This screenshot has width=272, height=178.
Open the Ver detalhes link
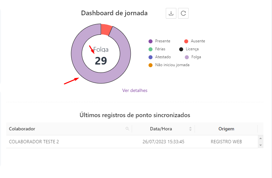click(135, 90)
